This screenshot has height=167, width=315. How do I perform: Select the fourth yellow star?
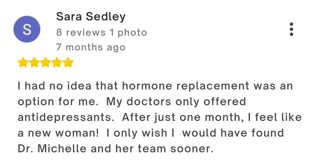click(x=57, y=62)
